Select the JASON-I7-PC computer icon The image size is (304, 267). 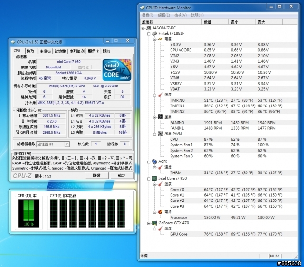[149, 28]
